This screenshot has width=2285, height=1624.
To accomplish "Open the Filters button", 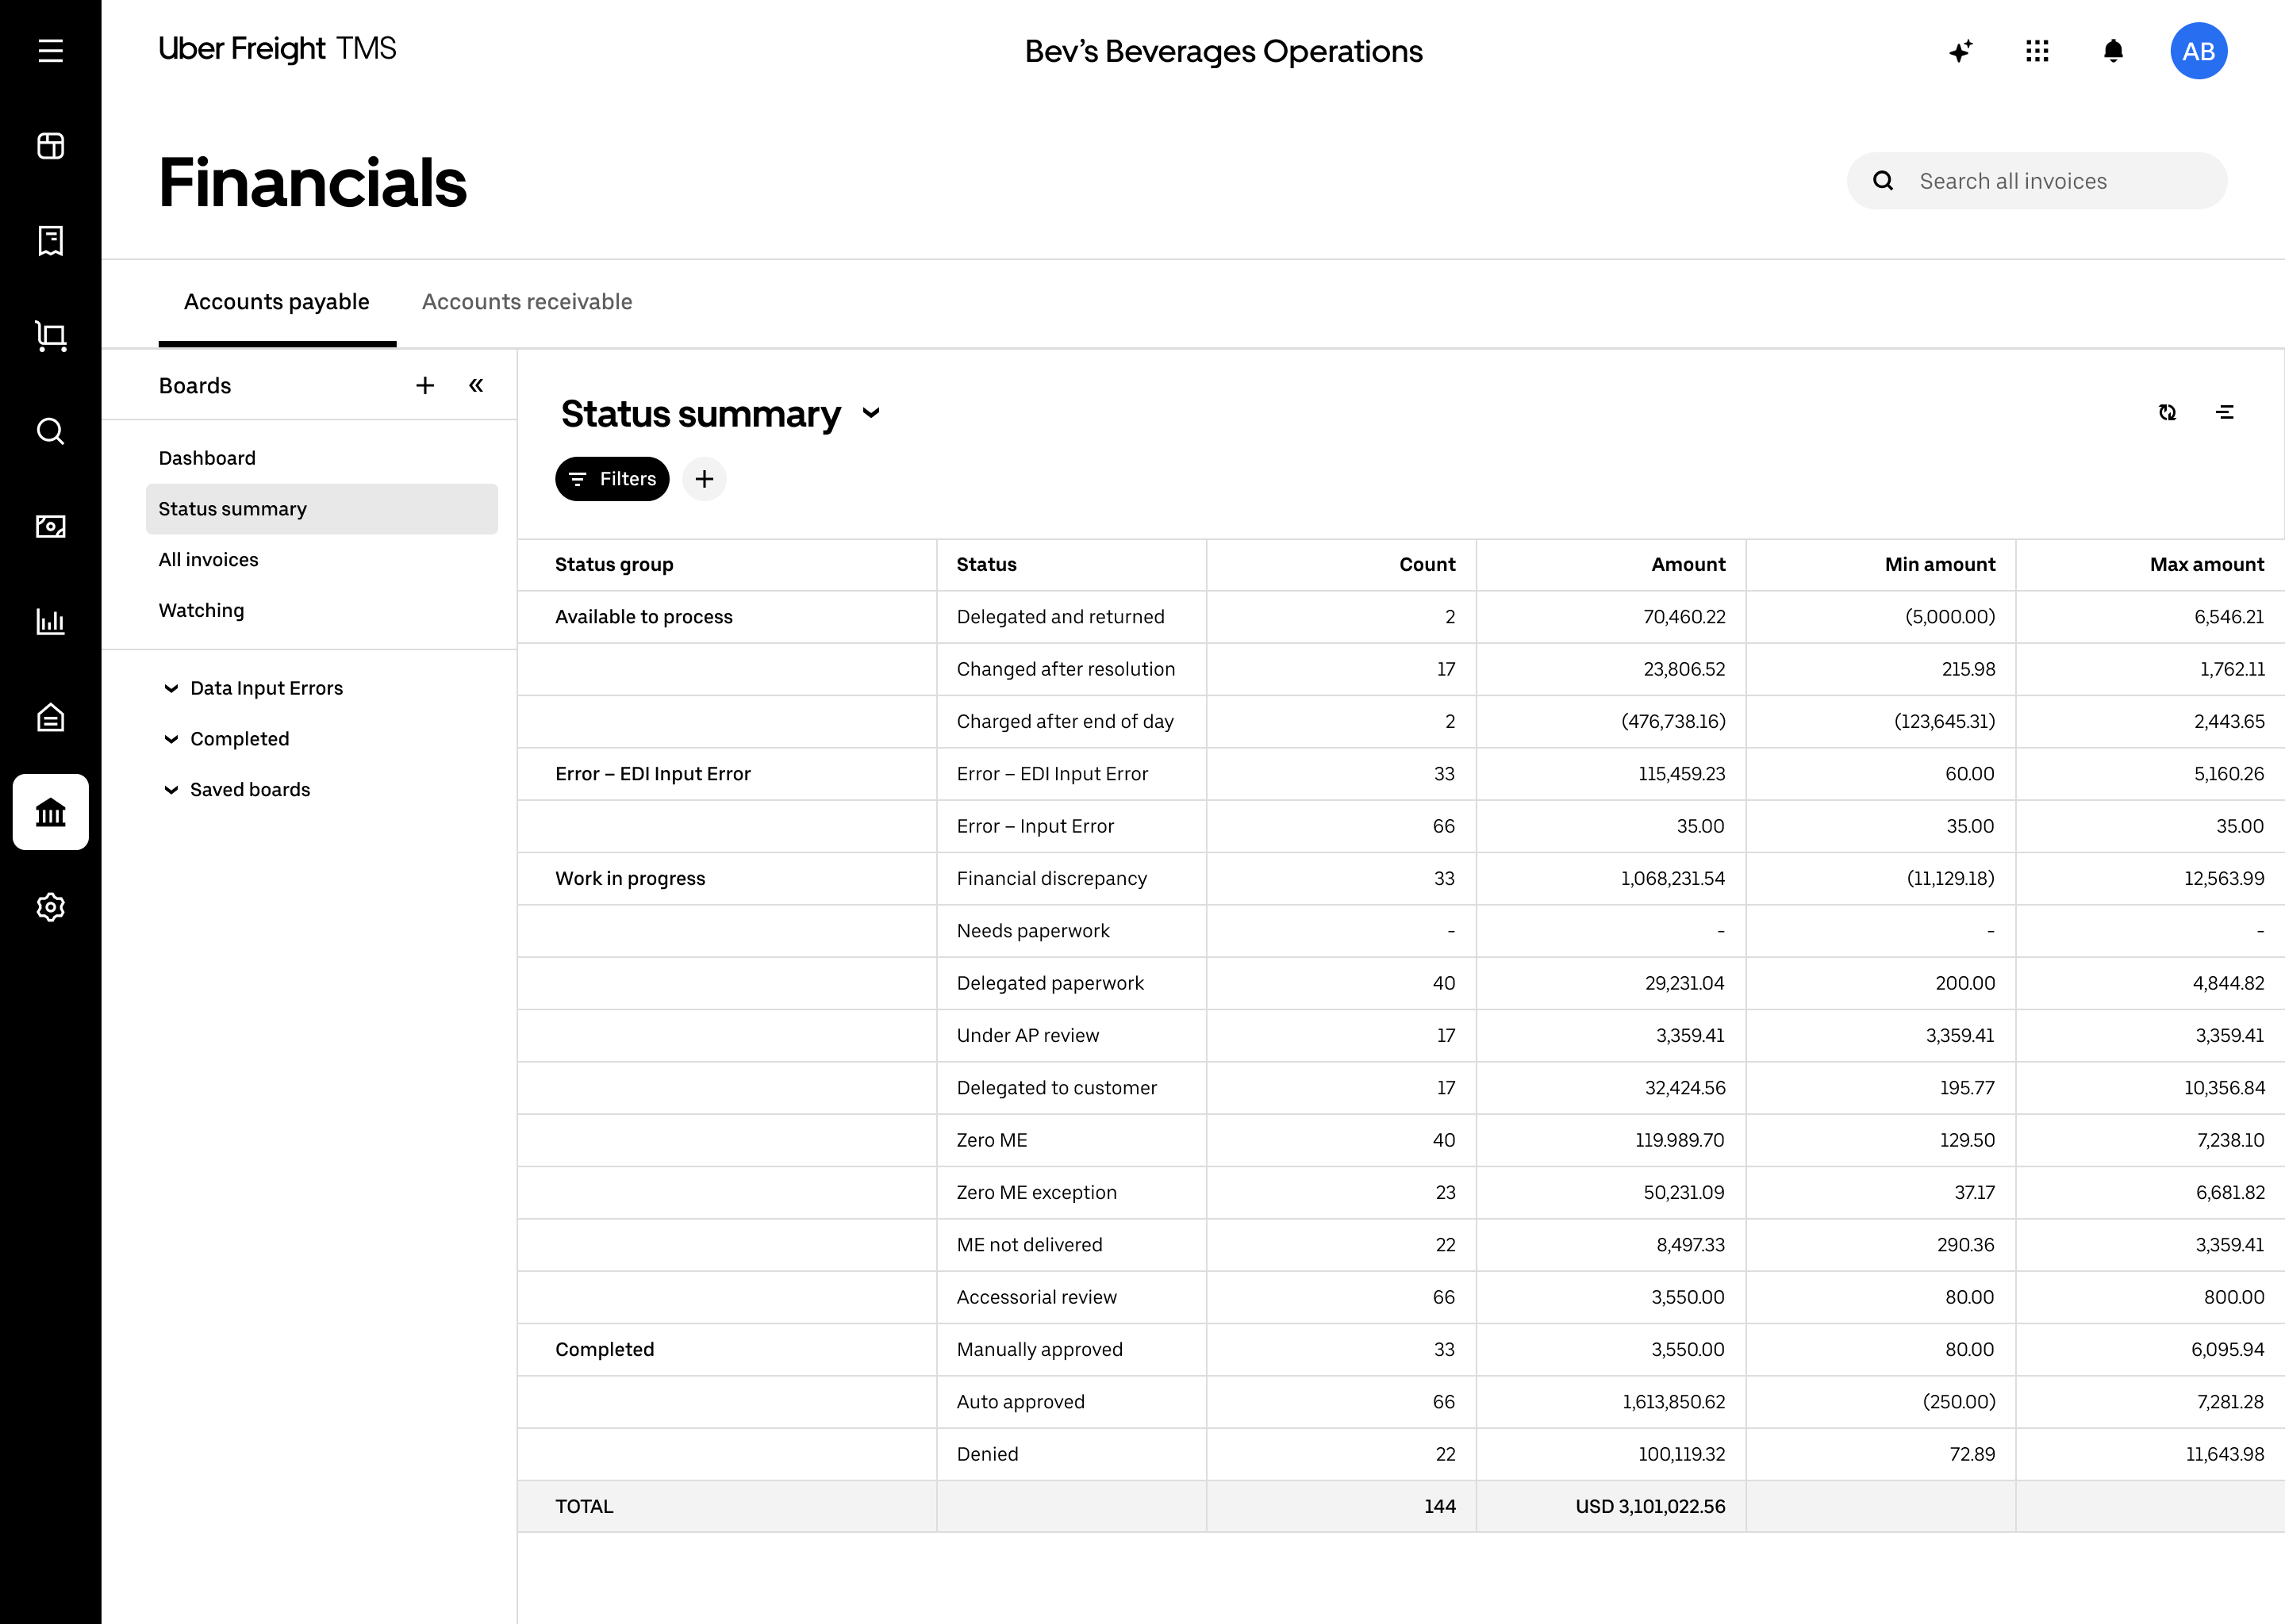I will (x=613, y=479).
